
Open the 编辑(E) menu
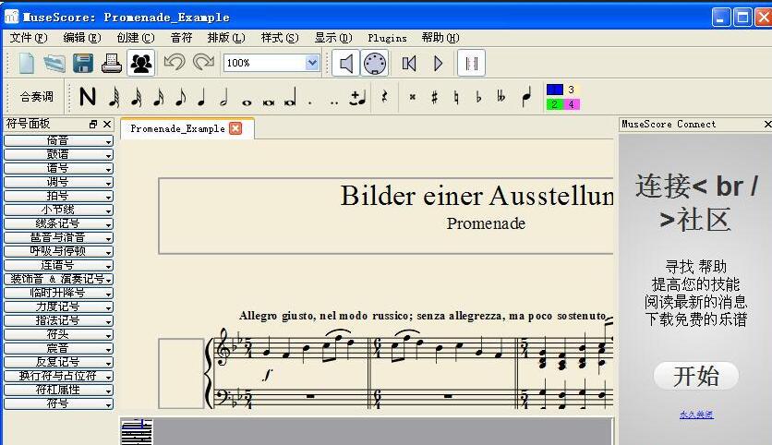(x=82, y=38)
